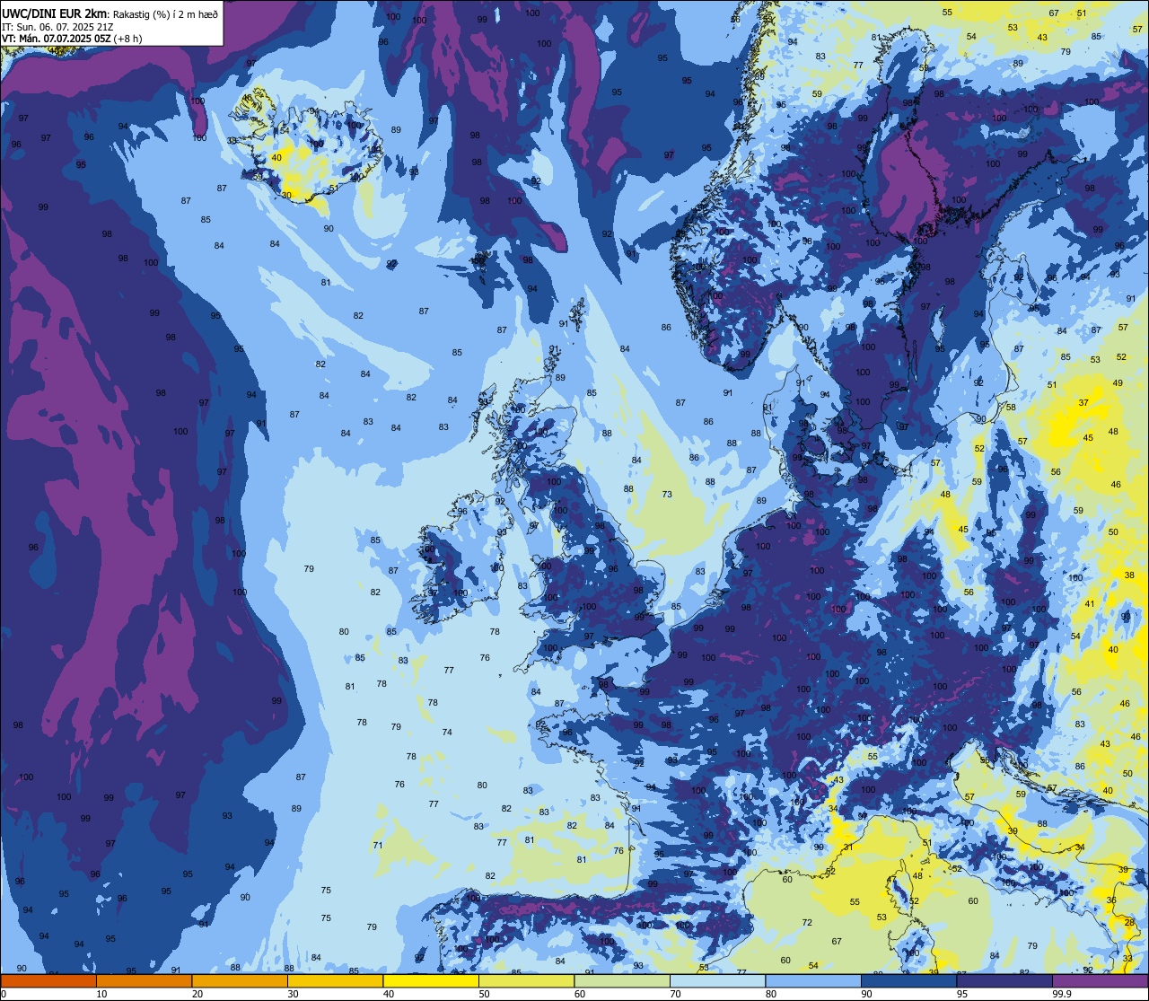Click the value 37 in the eastern yellow area
Screen dimensions: 1149x1001
pos(1083,403)
